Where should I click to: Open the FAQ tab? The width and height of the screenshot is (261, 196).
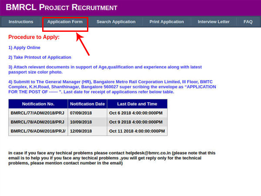248,22
